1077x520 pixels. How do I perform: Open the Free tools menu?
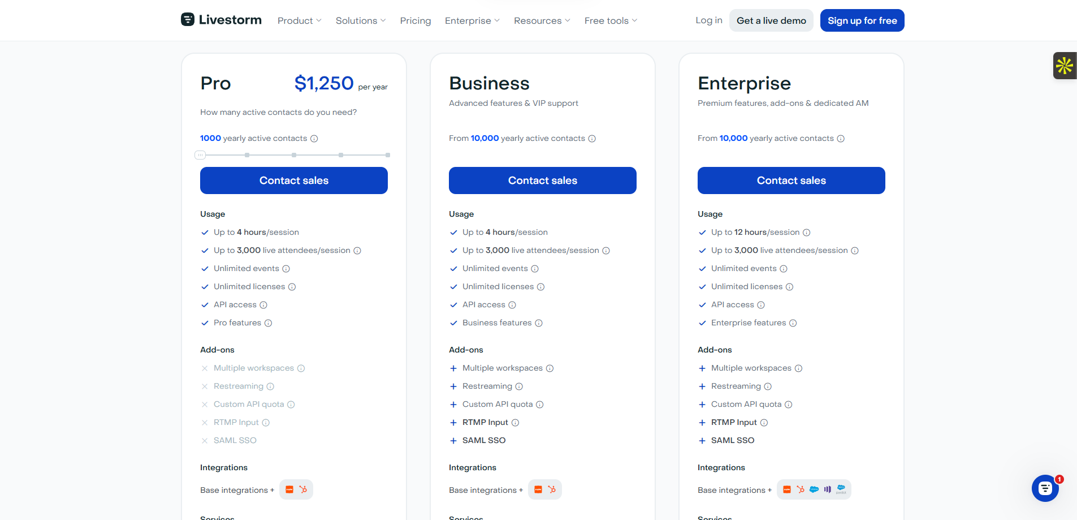pyautogui.click(x=611, y=21)
